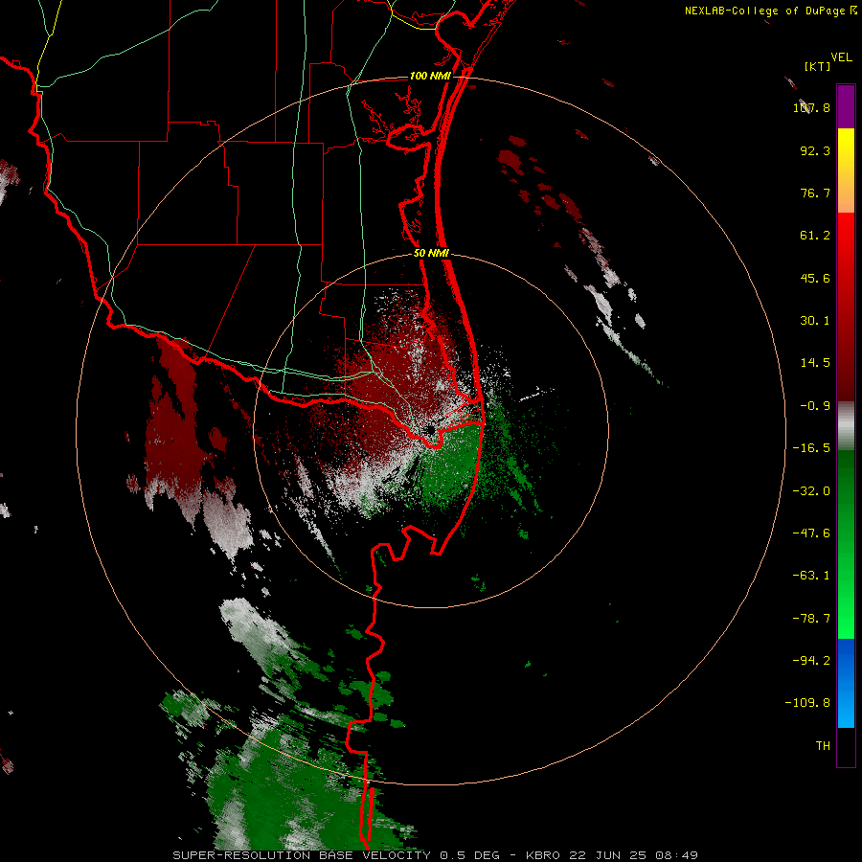Pick the gray near-zero segment of the color bar
The height and width of the screenshot is (862, 862).
pyautogui.click(x=846, y=426)
